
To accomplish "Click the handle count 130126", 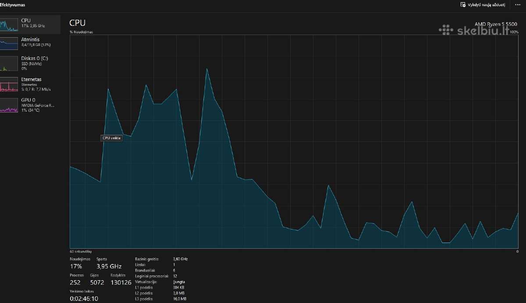I will point(121,282).
